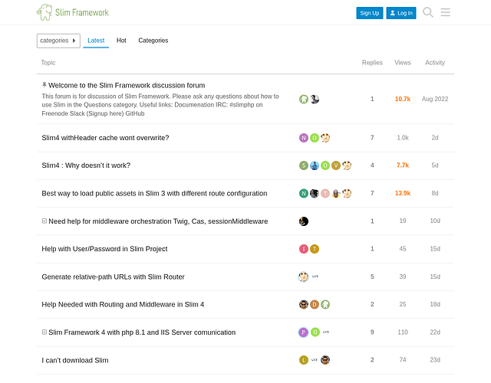Switch to the Hot tab
Screen dimensions: 491x383
tap(121, 41)
